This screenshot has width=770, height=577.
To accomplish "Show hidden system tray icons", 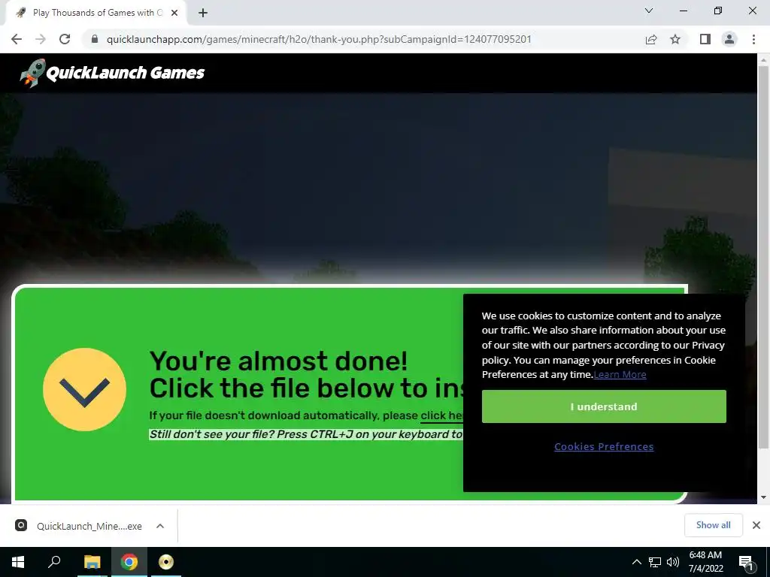I will [636, 562].
